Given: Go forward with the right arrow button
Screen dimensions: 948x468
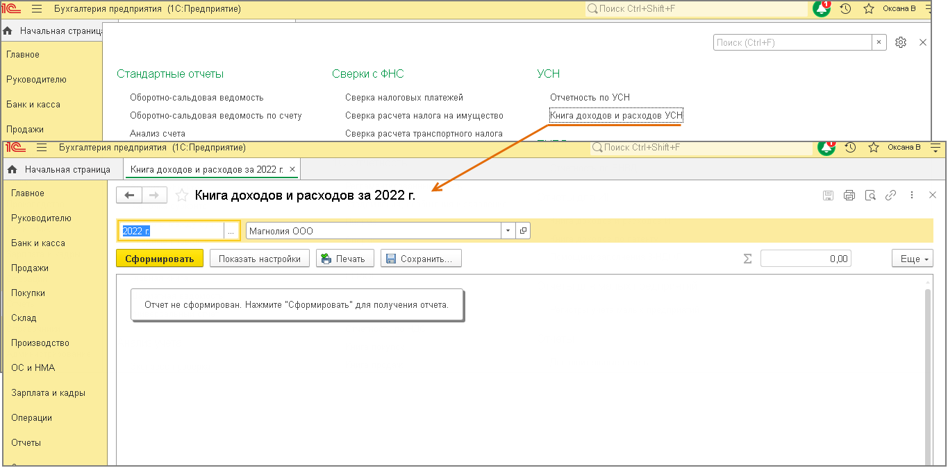Looking at the screenshot, I should click(154, 196).
